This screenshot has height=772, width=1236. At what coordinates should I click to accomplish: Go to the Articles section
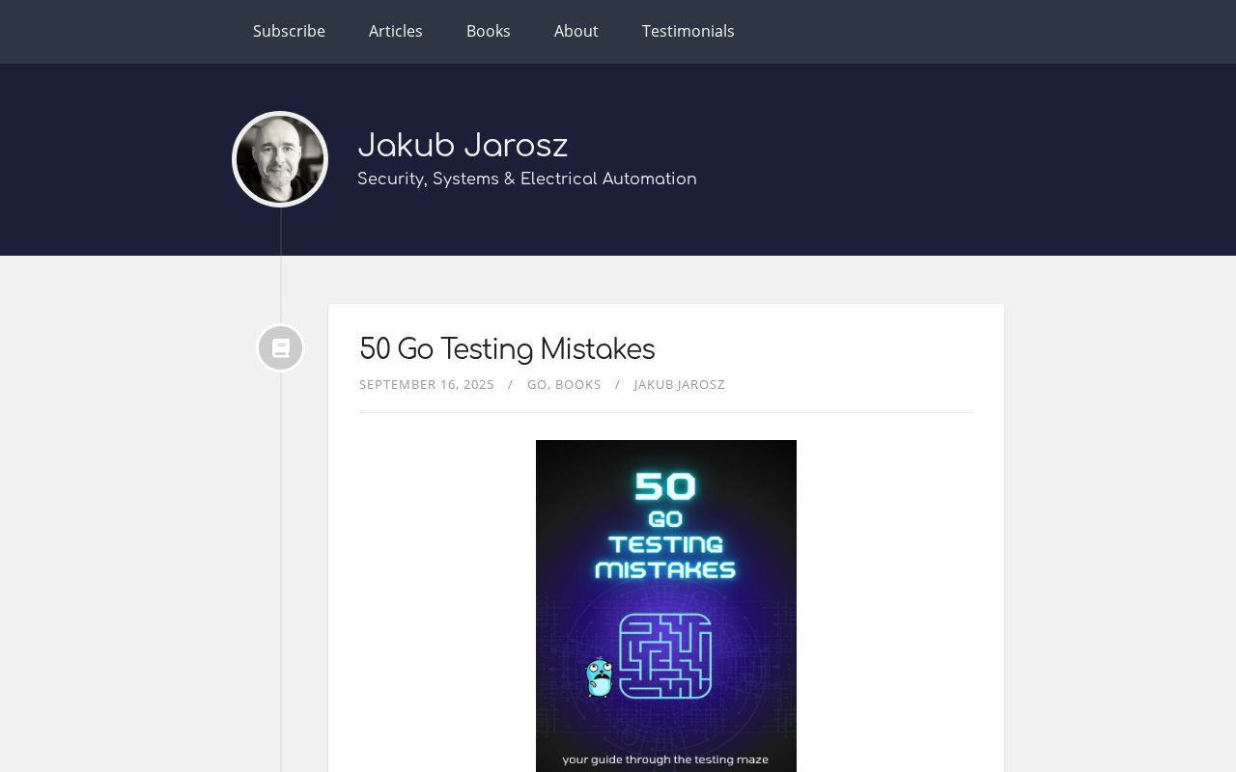pos(396,31)
